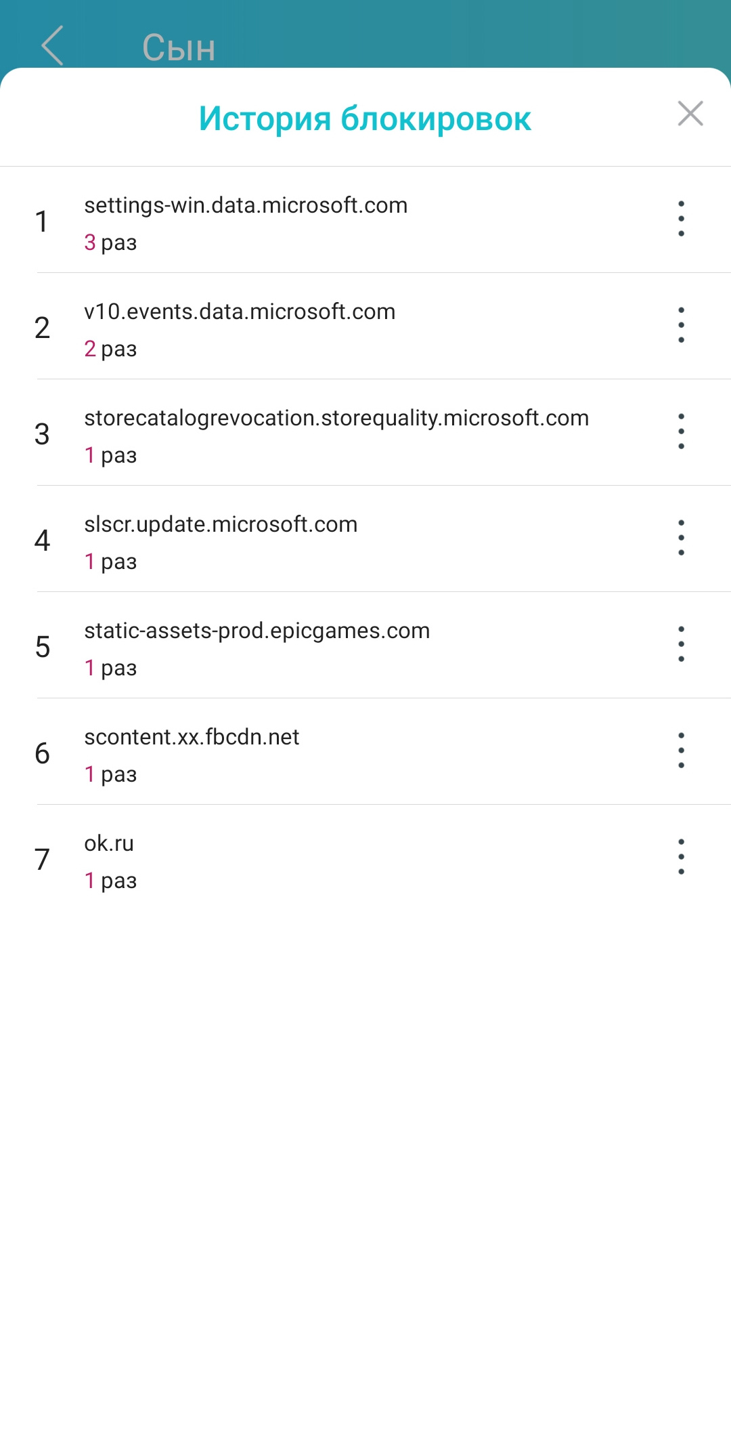731x1432 pixels.
Task: Tap the История блокировок heading
Action: tap(365, 119)
